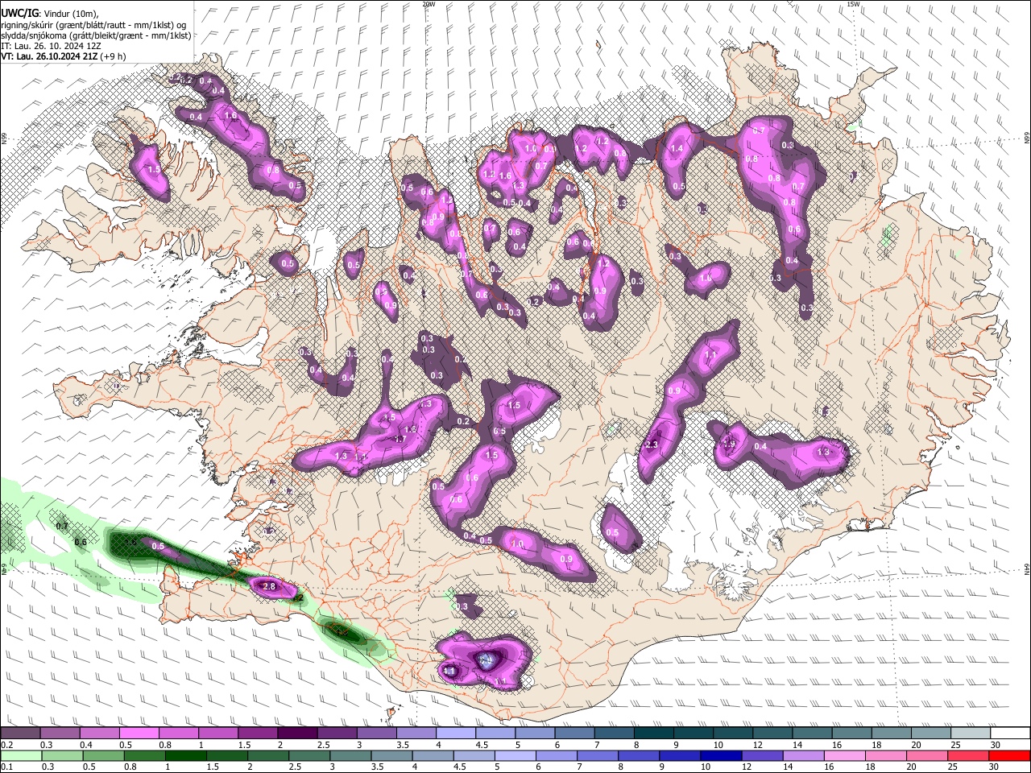This screenshot has height=773, width=1031.
Task: Select the violet 12 swatch in lower legend row
Action: pos(762,755)
